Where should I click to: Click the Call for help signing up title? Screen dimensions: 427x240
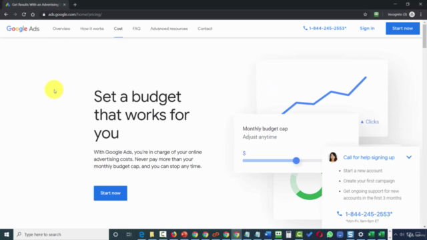[x=369, y=157]
